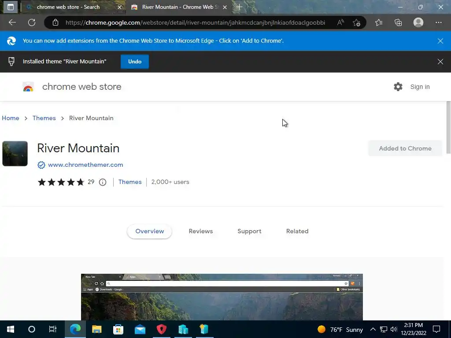Image resolution: width=451 pixels, height=338 pixels.
Task: Open the Themes category link beside ratings
Action: tap(130, 182)
